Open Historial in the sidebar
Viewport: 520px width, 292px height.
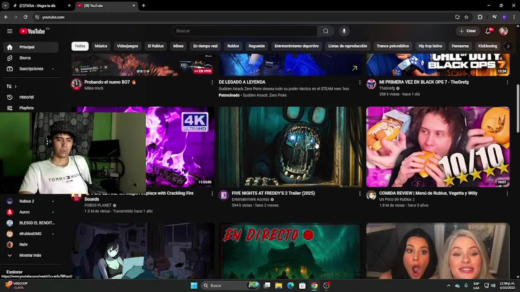31,97
